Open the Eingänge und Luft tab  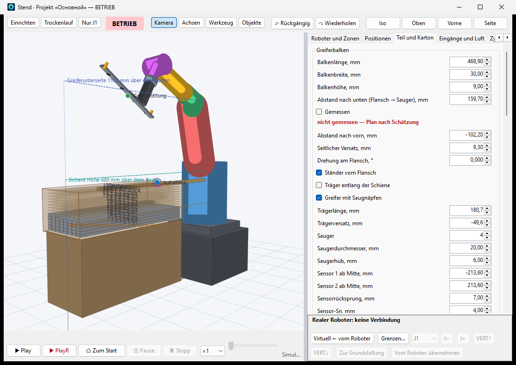click(462, 39)
